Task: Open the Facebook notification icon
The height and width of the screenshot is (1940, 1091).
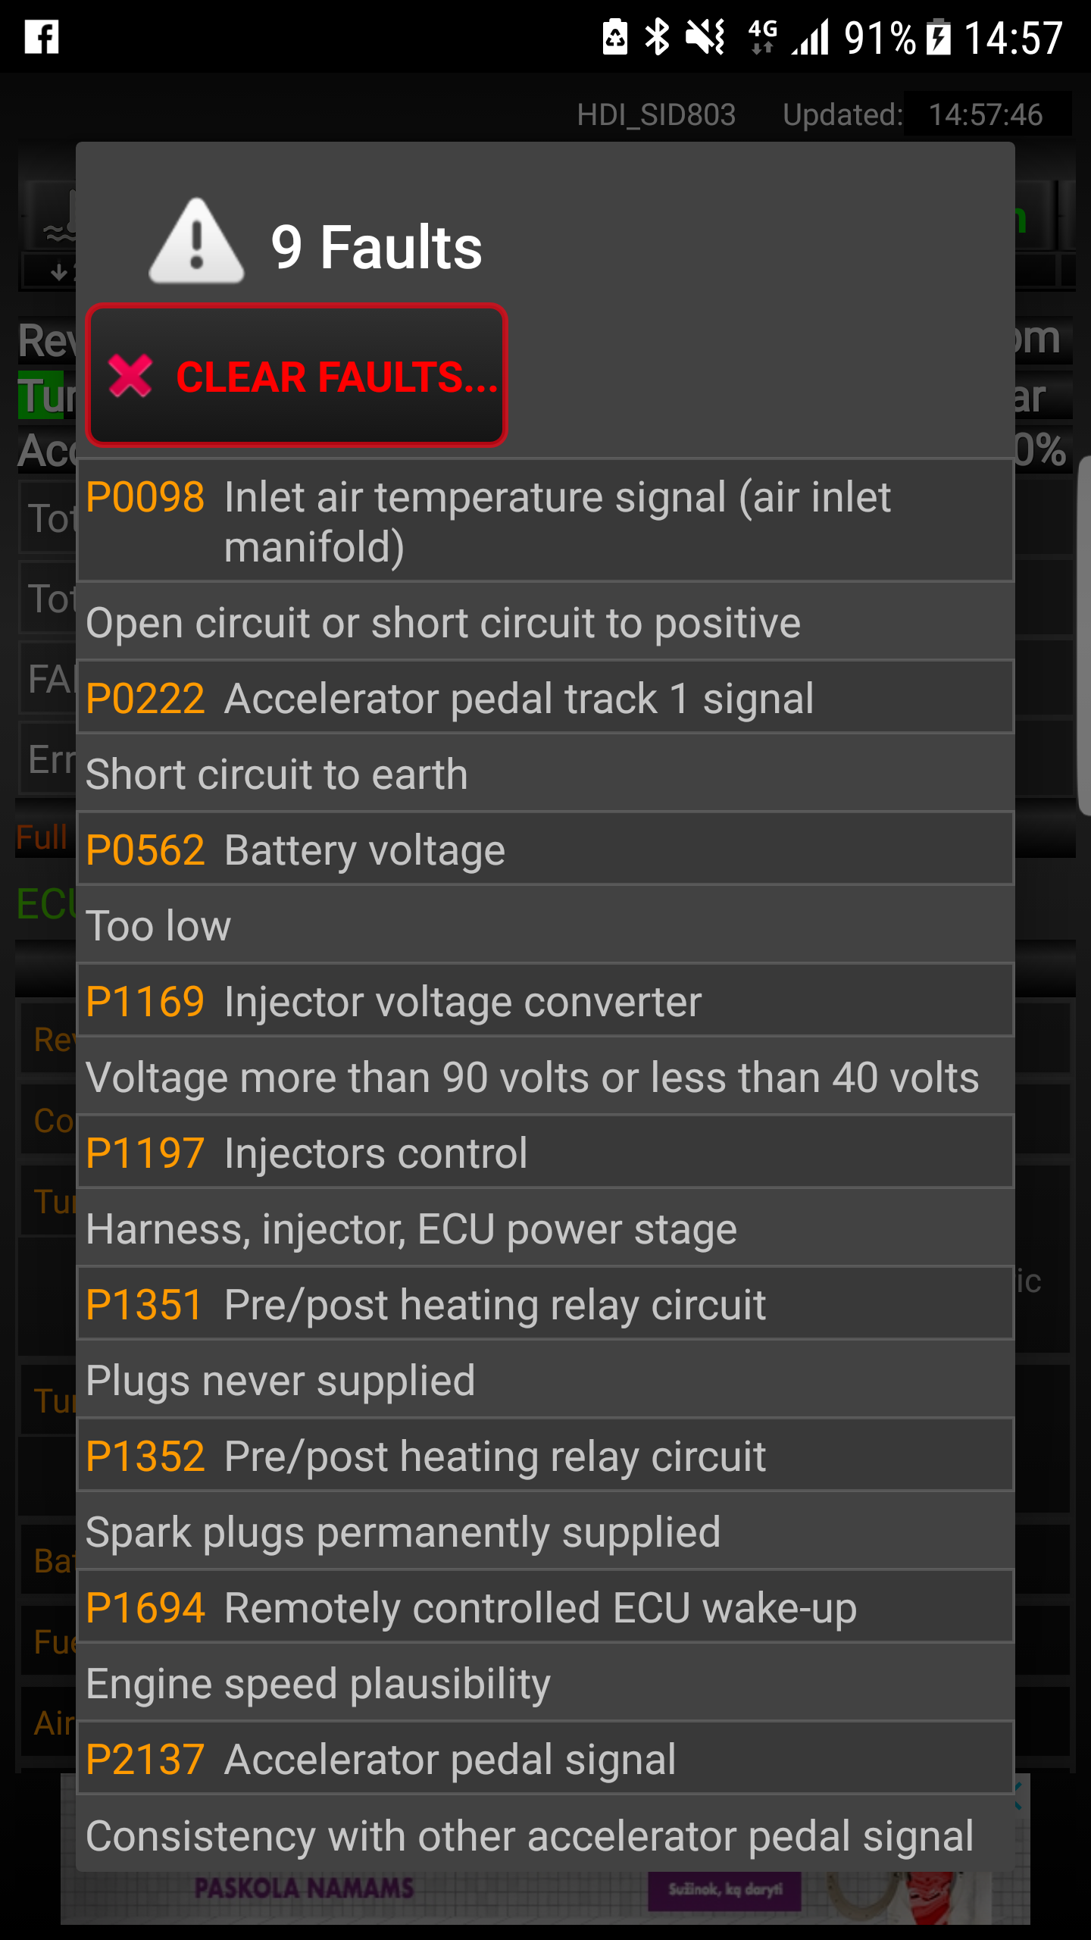Action: coord(42,37)
